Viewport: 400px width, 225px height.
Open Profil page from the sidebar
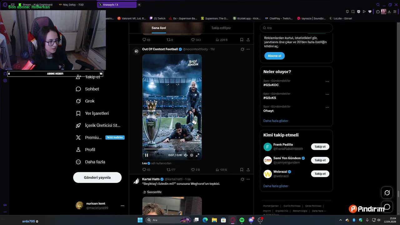click(x=85, y=150)
